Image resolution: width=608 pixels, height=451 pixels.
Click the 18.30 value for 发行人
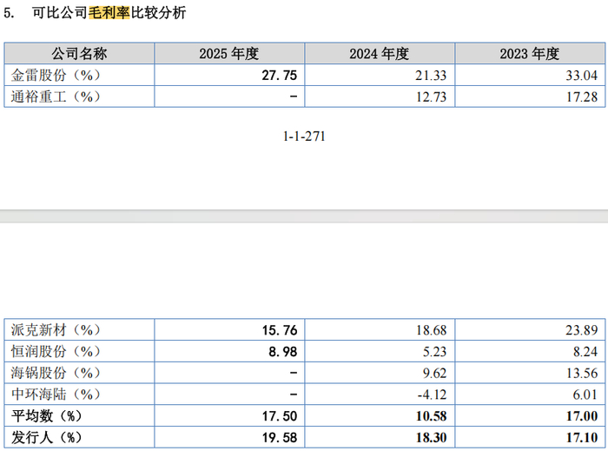click(431, 437)
